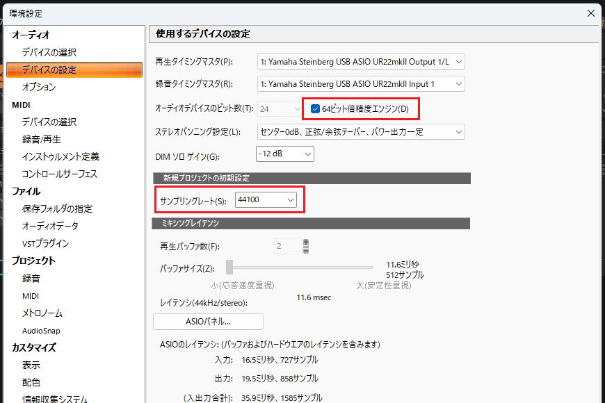Select 録音/再生 in MIDI section
605x403 pixels.
tap(41, 139)
